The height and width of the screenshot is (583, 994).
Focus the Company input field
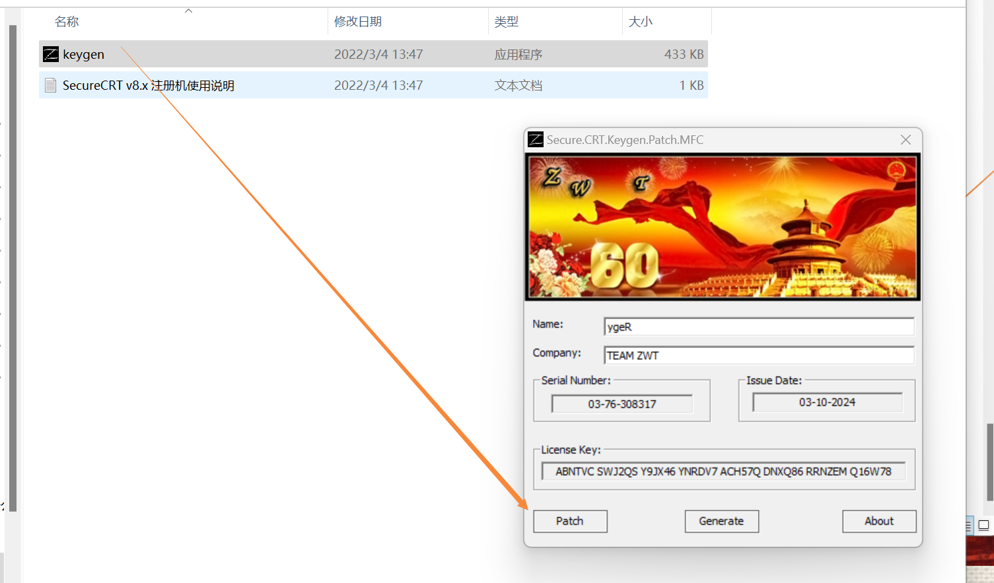pos(759,355)
